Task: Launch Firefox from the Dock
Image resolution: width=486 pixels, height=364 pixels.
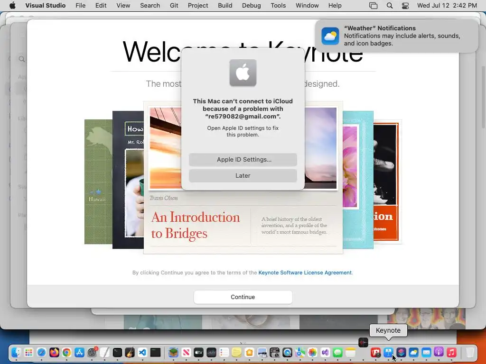Action: [x=54, y=352]
